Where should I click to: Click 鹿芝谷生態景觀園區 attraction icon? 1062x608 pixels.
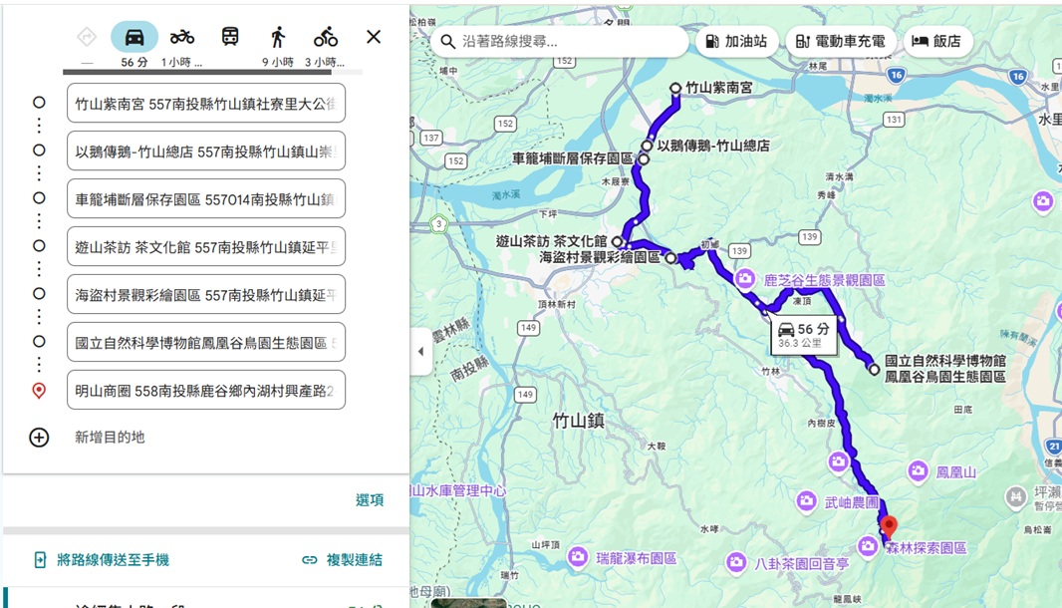pos(745,278)
